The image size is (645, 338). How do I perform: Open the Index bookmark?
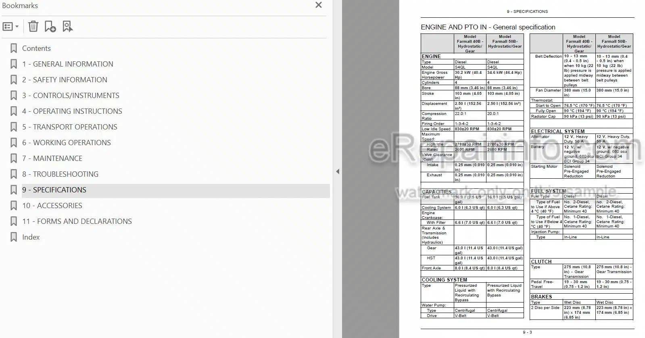click(31, 237)
